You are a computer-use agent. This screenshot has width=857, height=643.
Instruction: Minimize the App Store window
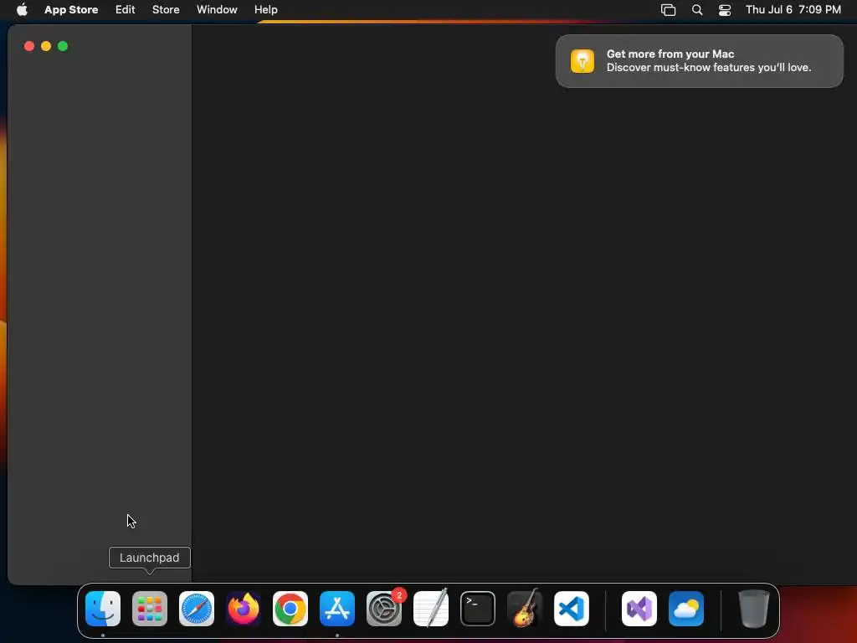[46, 47]
